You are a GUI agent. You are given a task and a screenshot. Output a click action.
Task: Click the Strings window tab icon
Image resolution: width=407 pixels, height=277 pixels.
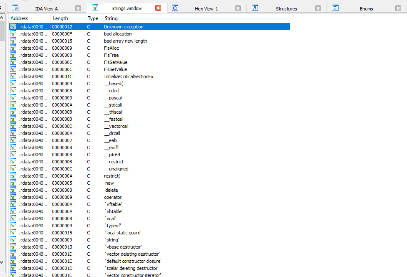click(95, 8)
